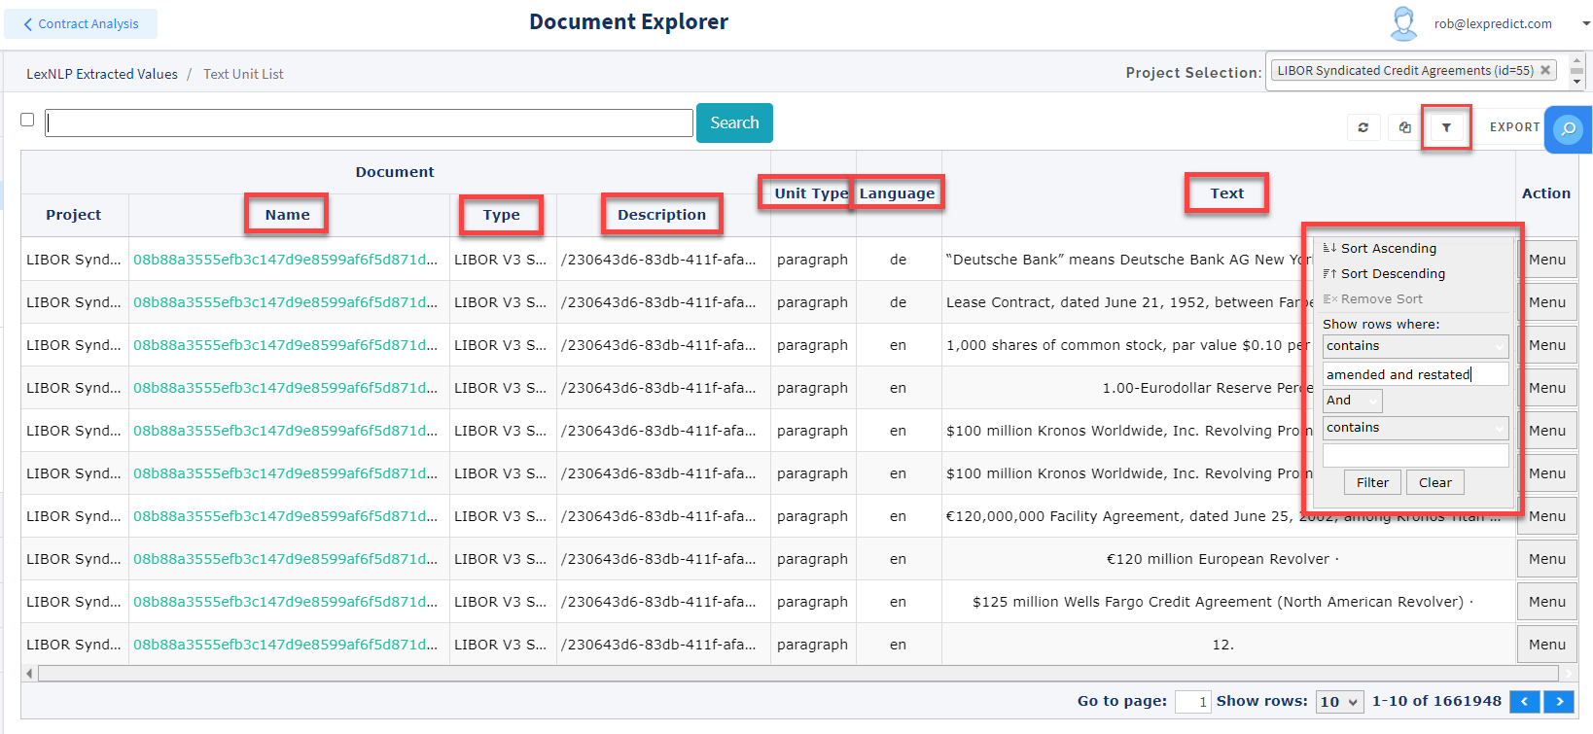Click '1-10 of 1661948' record count

pos(1436,701)
